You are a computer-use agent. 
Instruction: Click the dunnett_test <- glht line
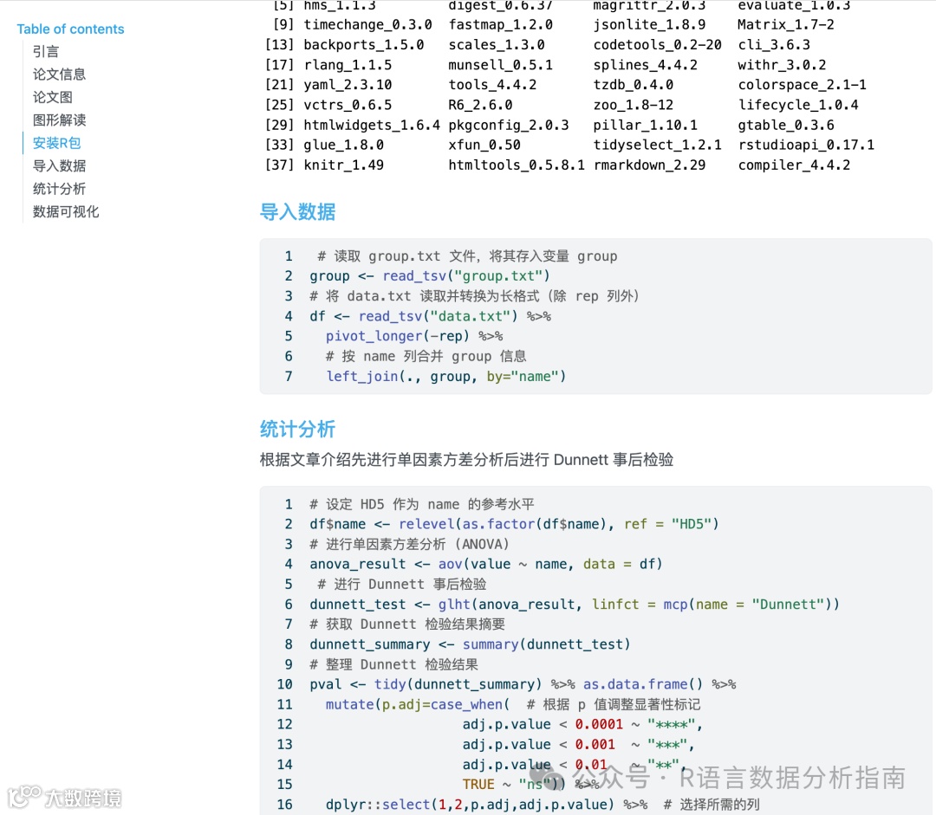pyautogui.click(x=575, y=605)
